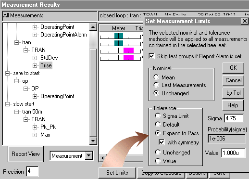249x179 pixels.
Task: Collapse the tran 50m node
Action: (x=16, y=112)
